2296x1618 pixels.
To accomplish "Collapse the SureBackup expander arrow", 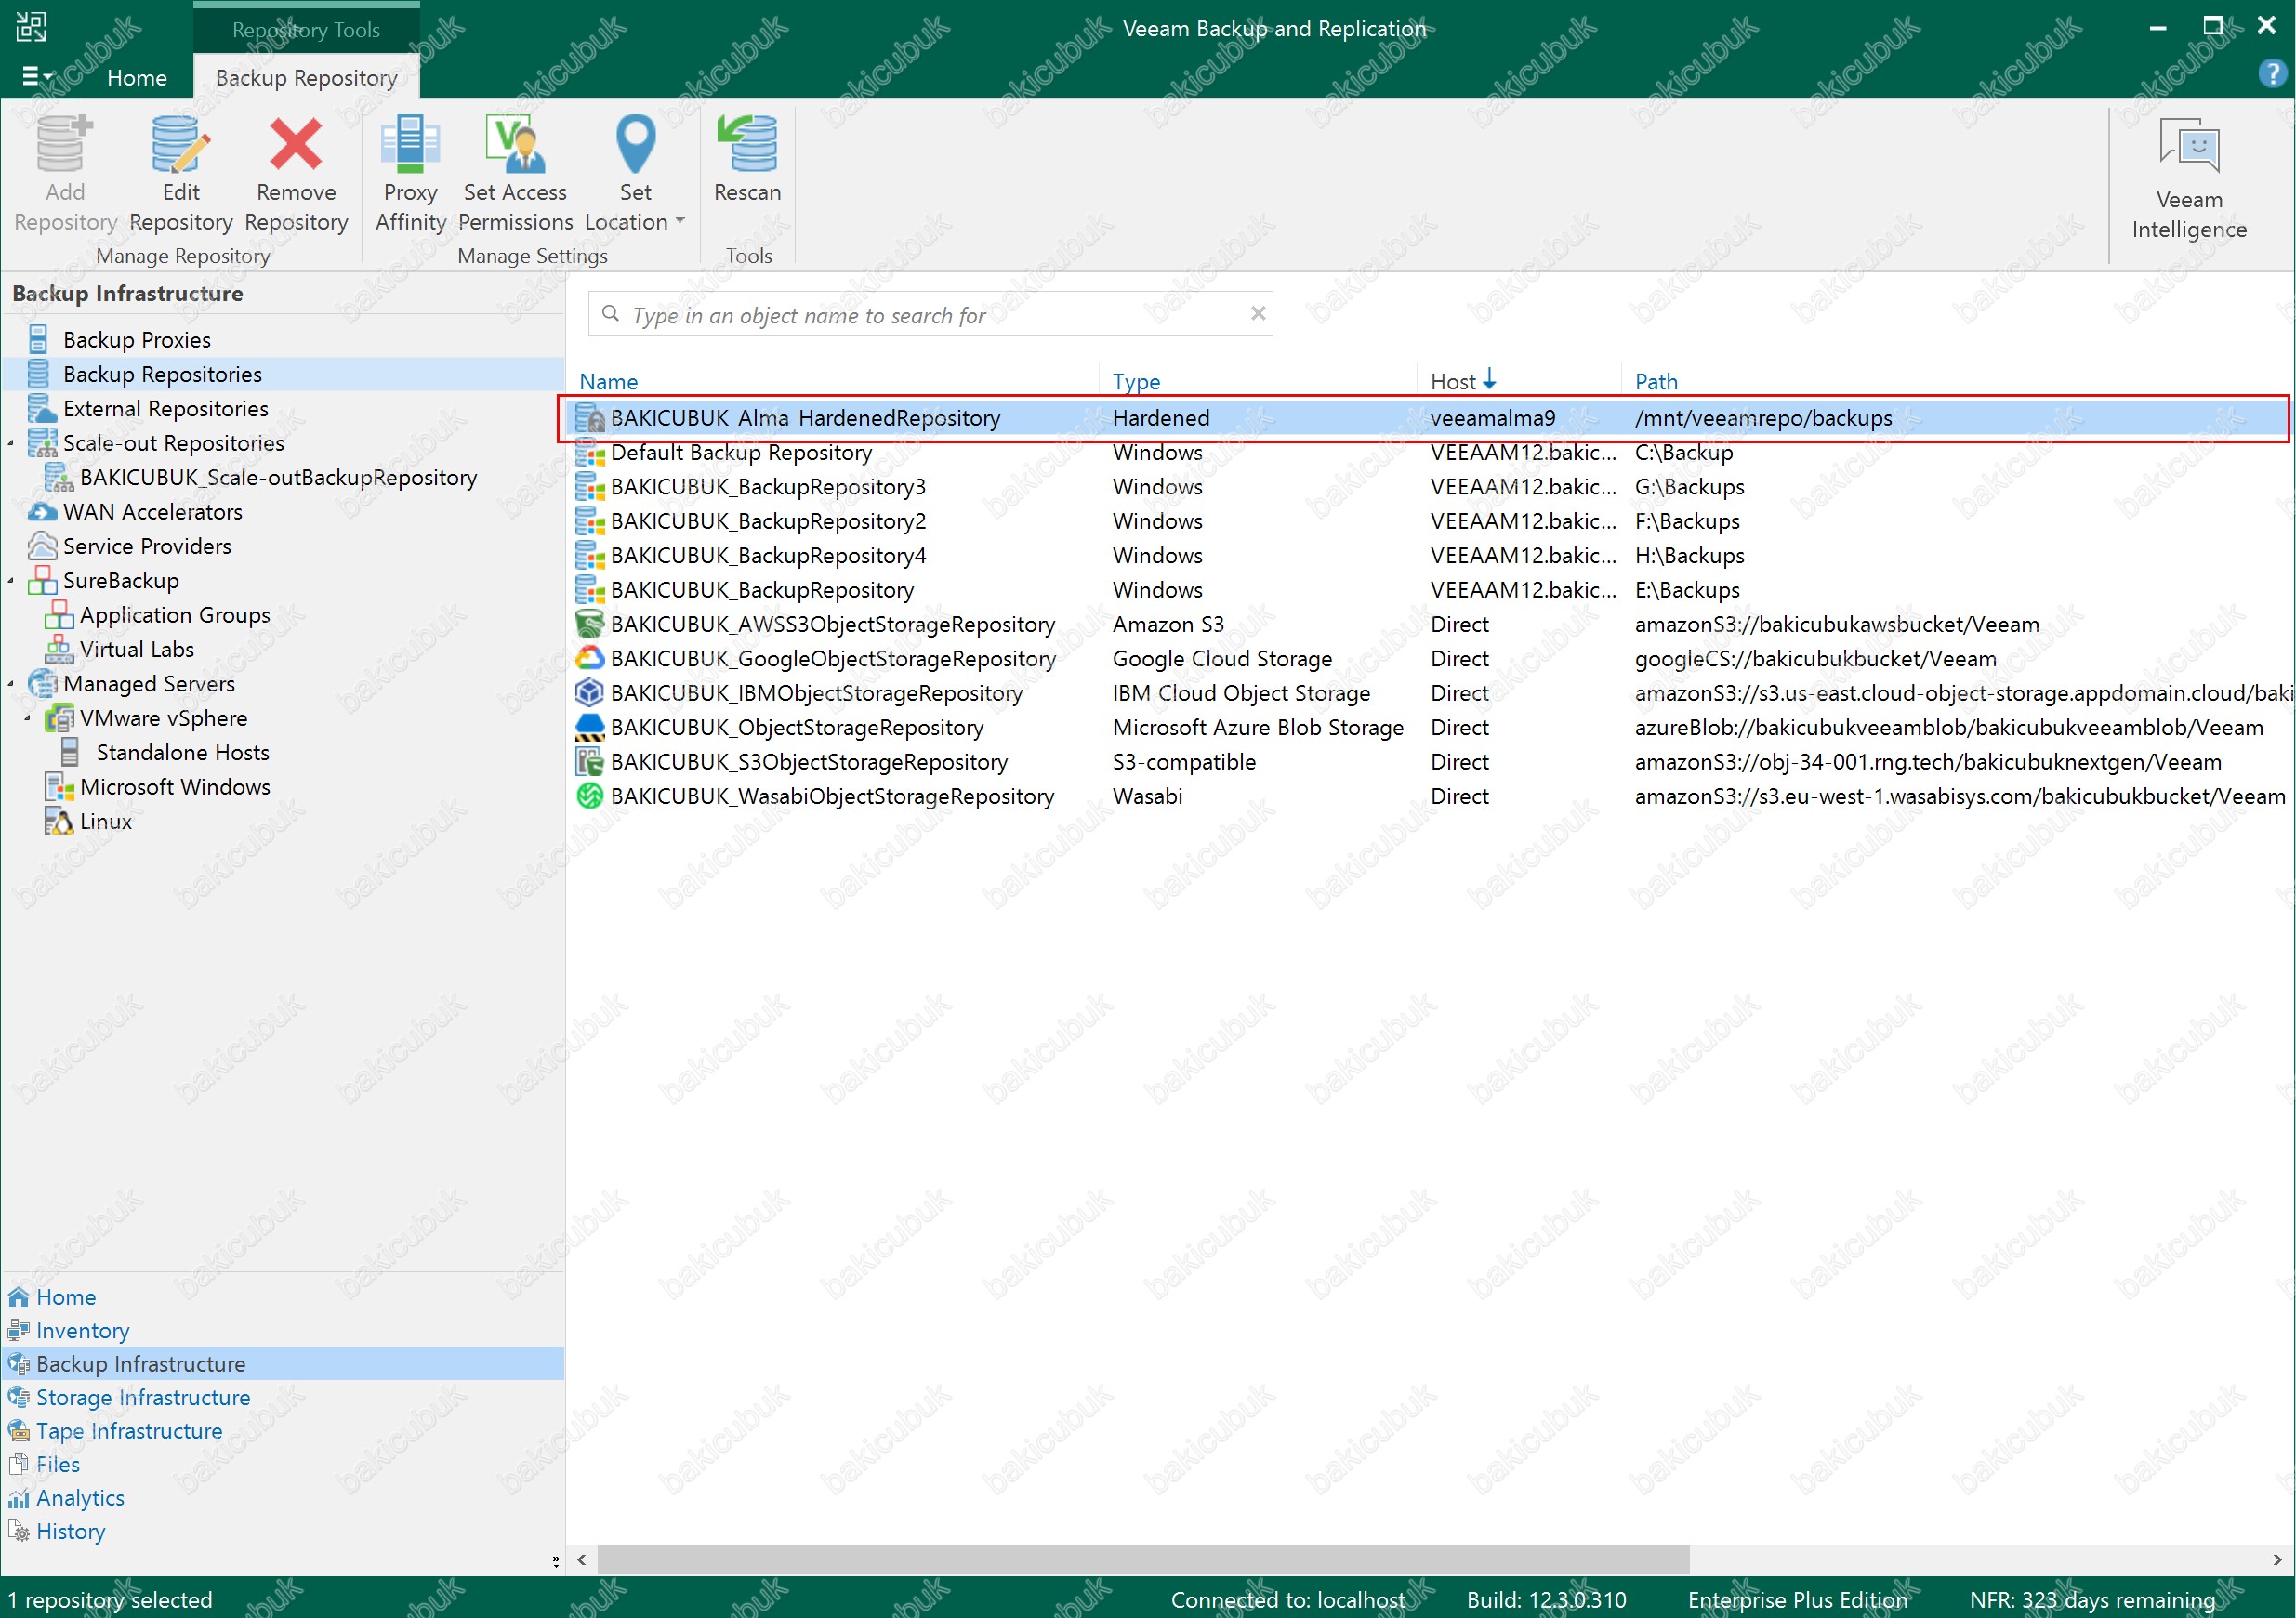I will 12,581.
